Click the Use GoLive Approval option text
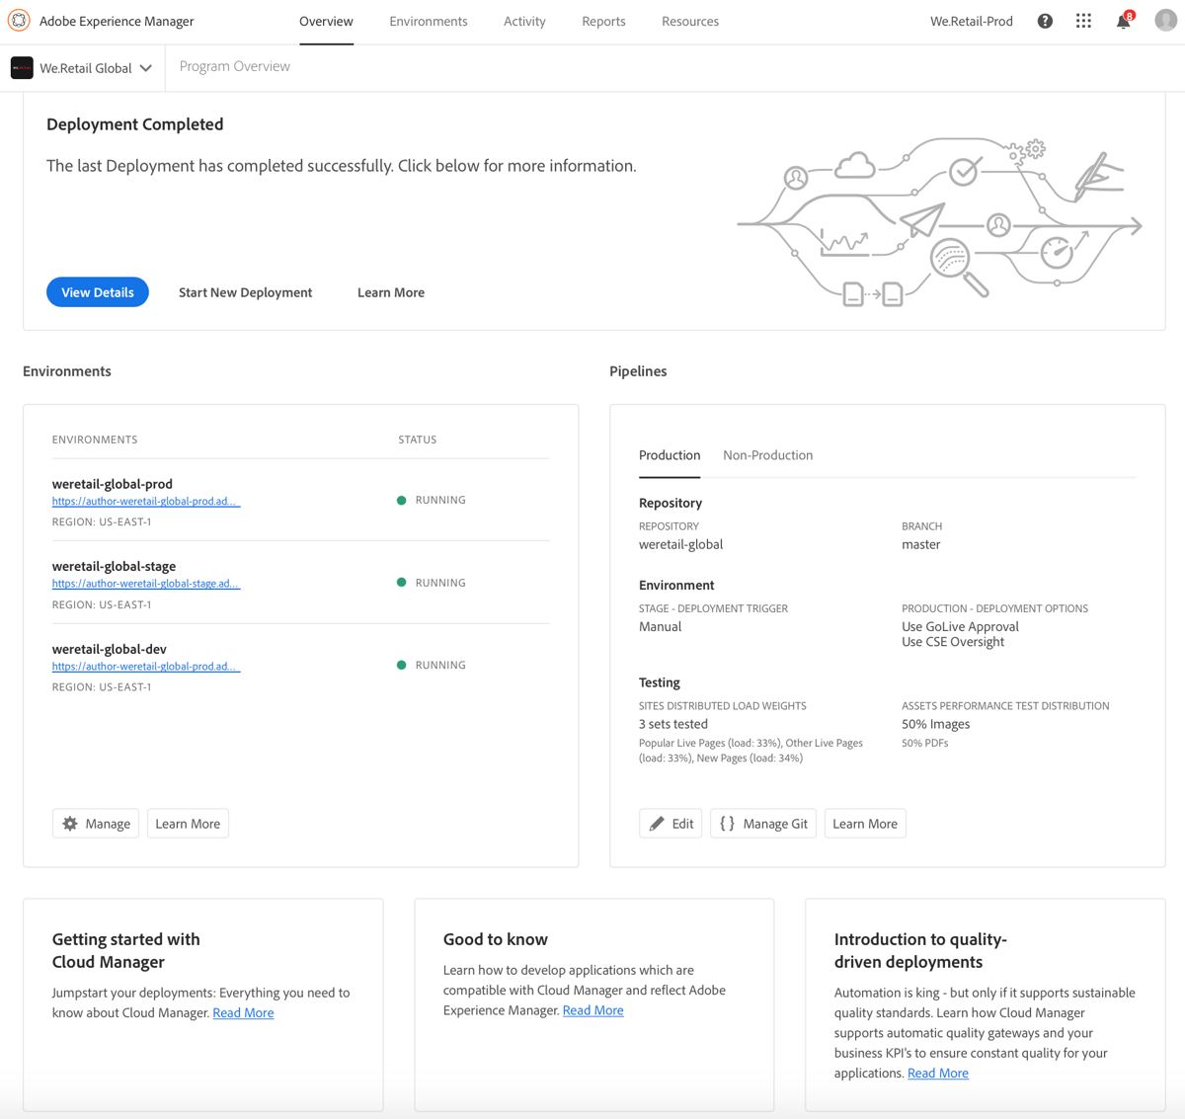This screenshot has width=1185, height=1119. 960,626
